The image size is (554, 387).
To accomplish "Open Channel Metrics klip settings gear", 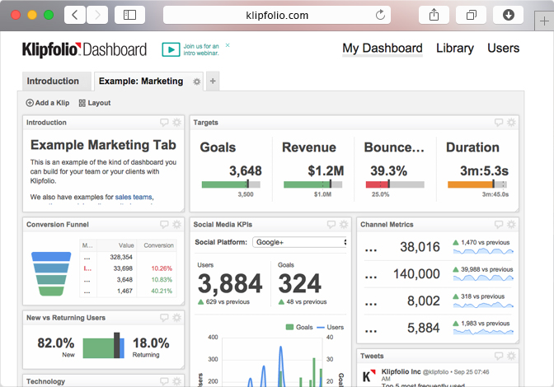I will point(511,224).
